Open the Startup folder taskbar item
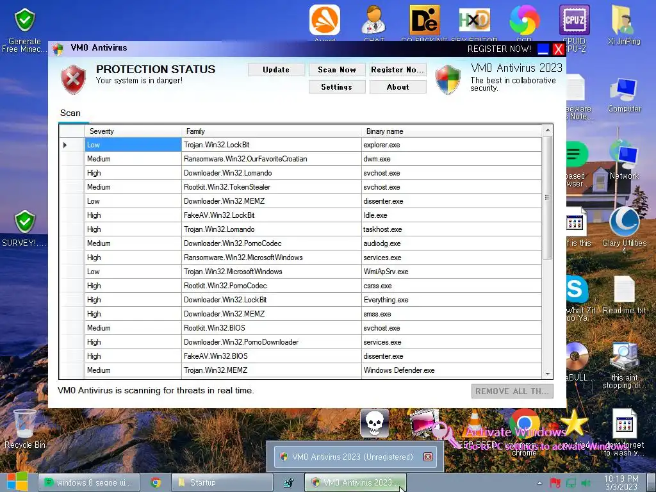 click(222, 482)
